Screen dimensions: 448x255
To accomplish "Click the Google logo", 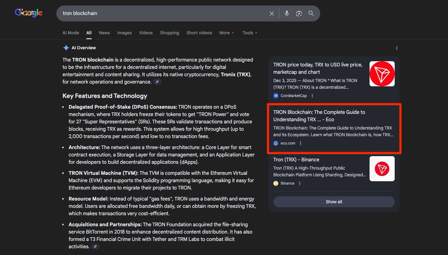I will (29, 13).
